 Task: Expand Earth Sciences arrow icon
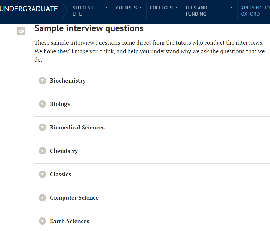tap(42, 221)
